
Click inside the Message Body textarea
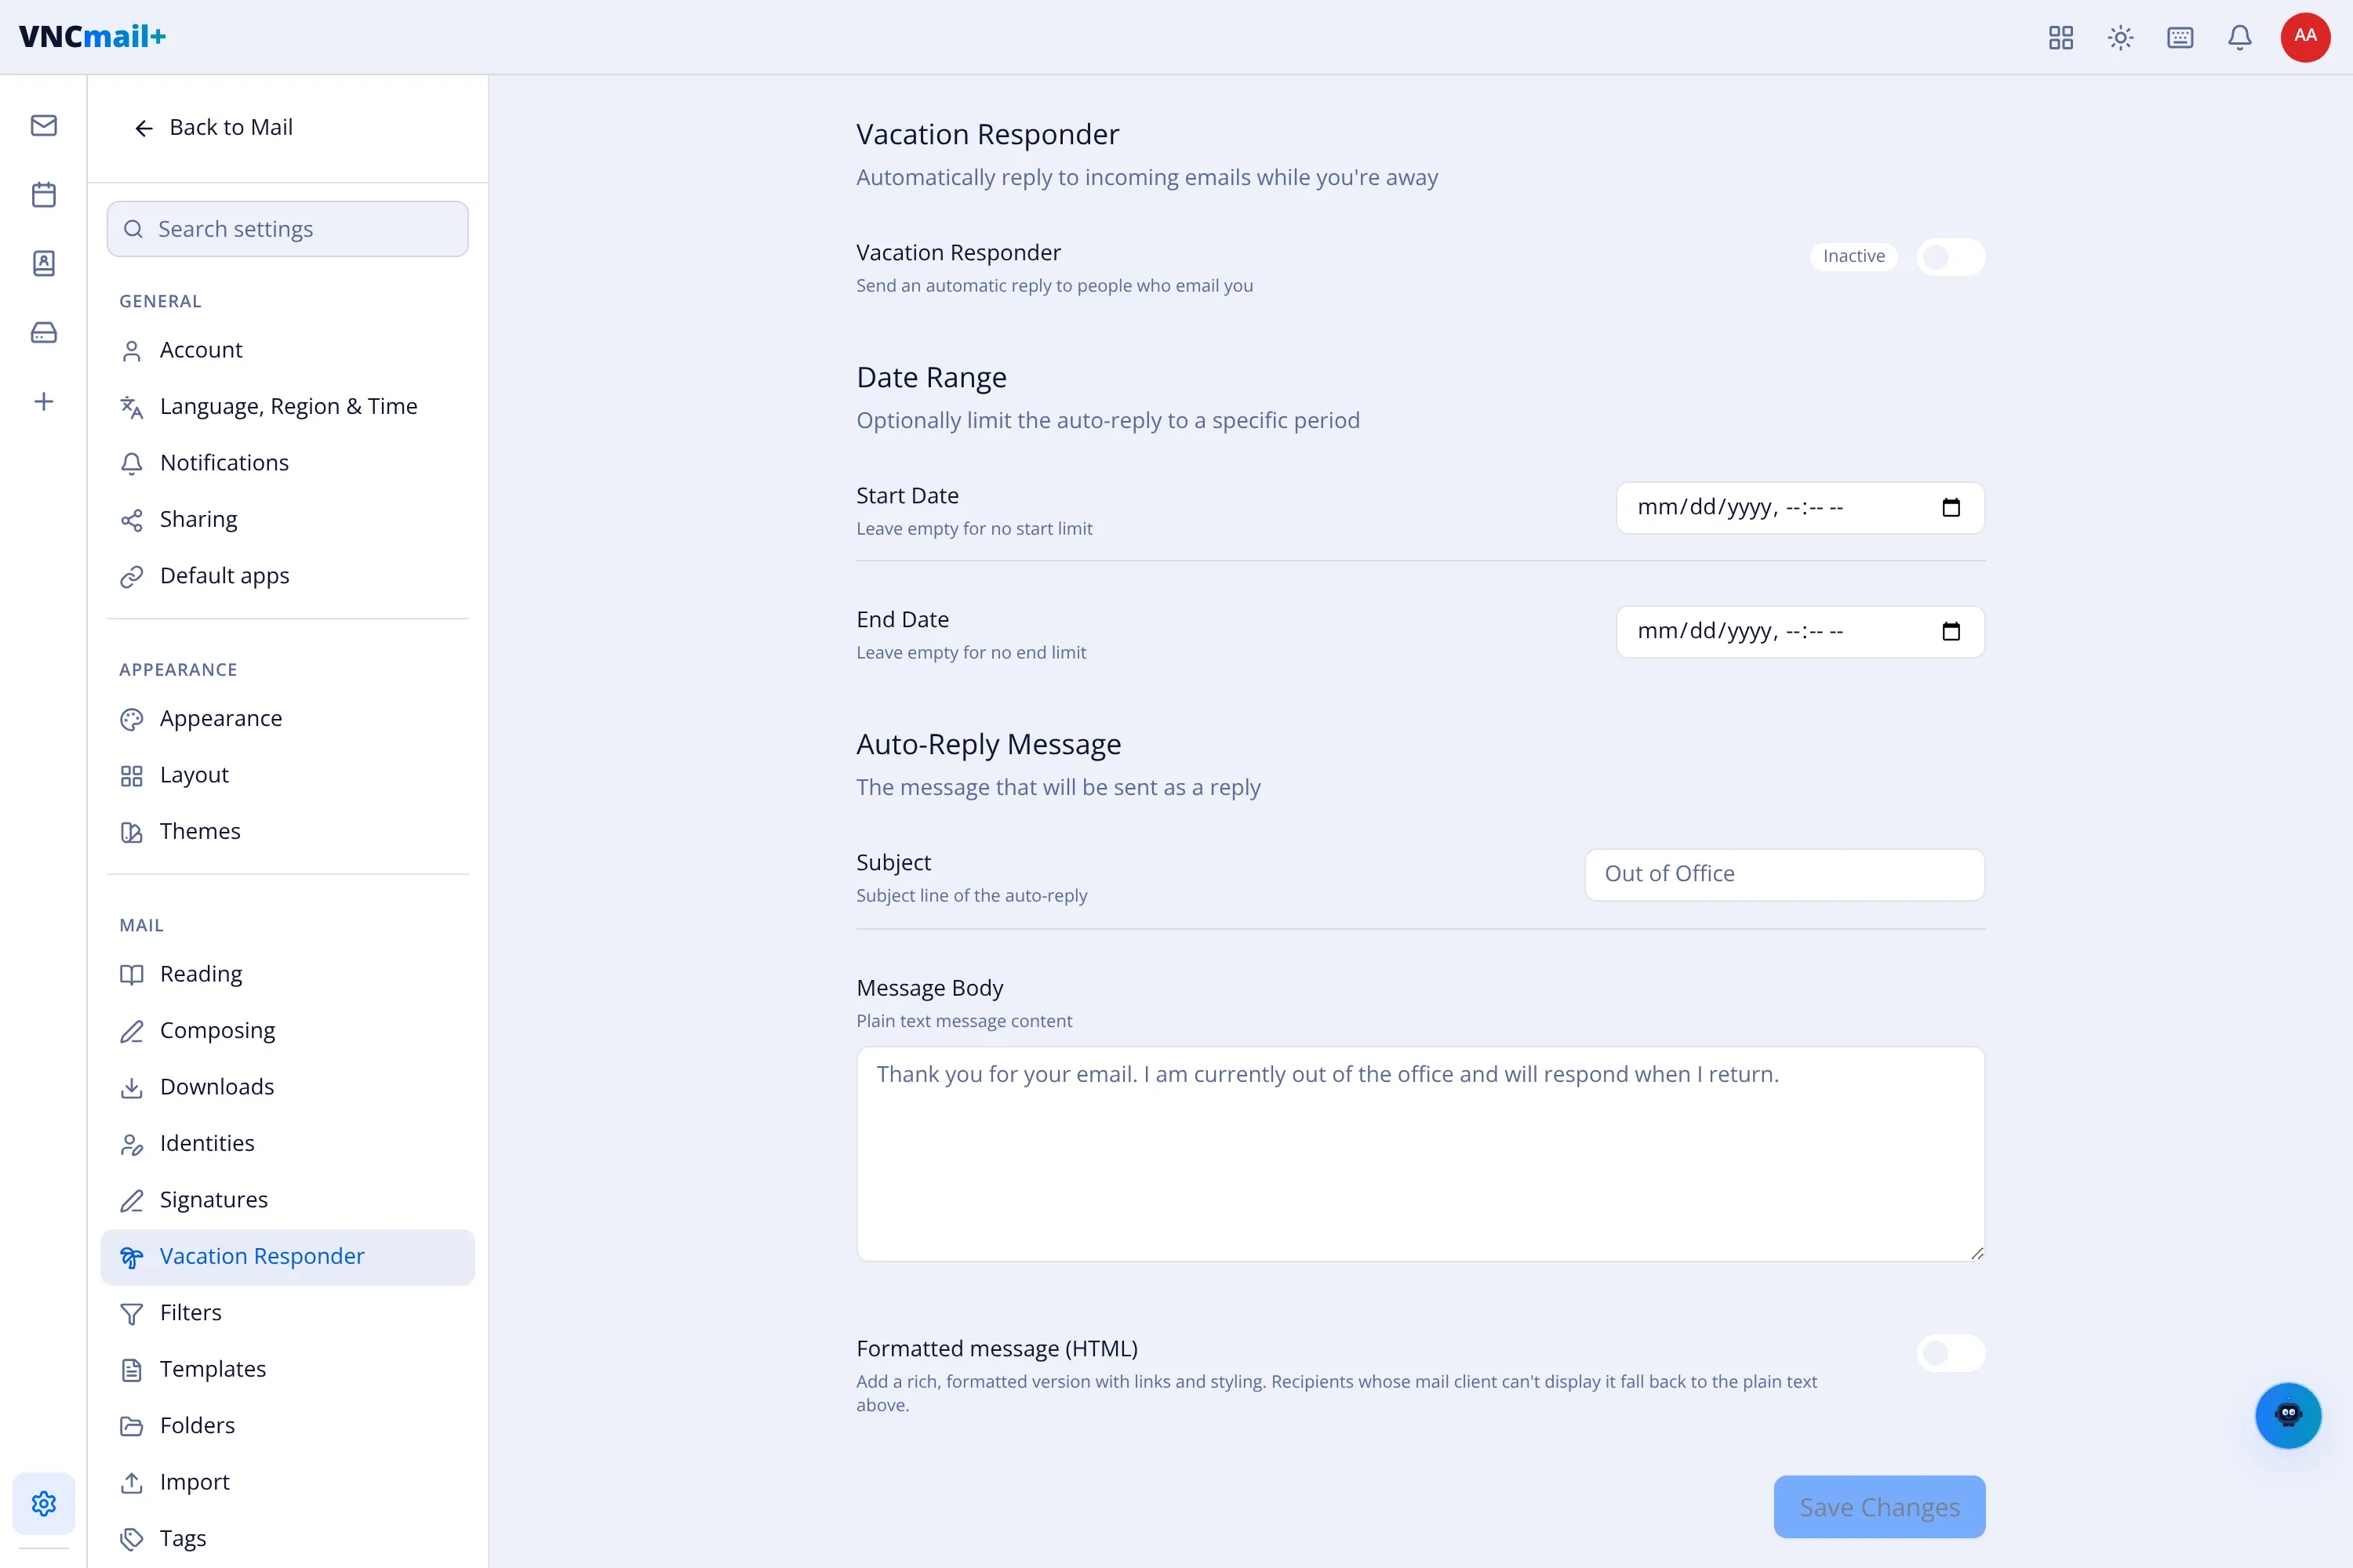(x=1420, y=1154)
